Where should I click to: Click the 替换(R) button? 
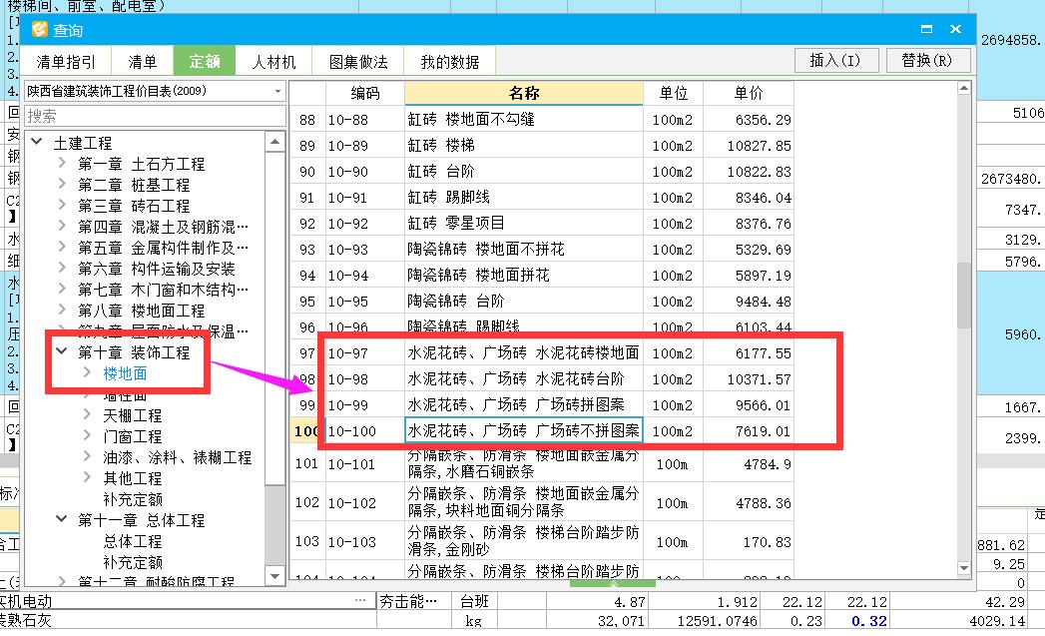927,60
